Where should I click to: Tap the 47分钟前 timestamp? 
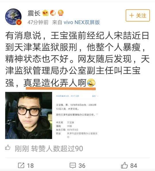38,22
